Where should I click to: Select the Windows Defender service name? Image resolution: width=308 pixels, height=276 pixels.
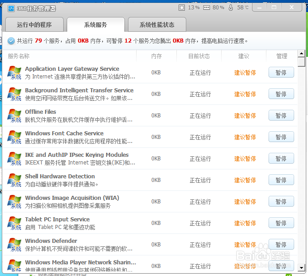[x=51, y=241]
